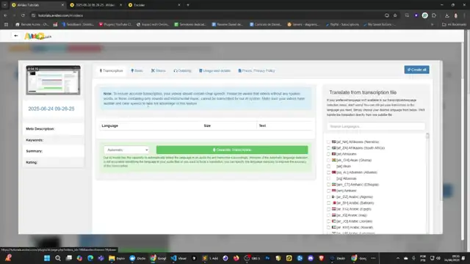Click the Keywords label
Viewport: 470px width, 264px height.
coord(35,140)
